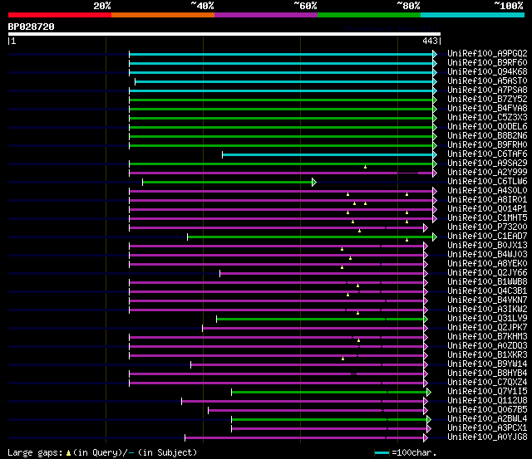Click the UniRef100_A0YJG8 label
The width and height of the screenshot is (532, 459).
click(x=487, y=437)
